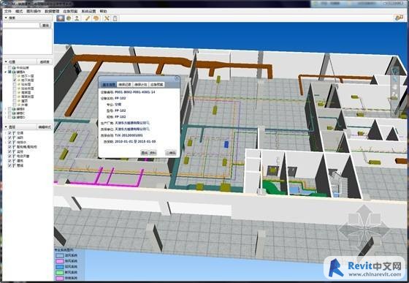Switch to the 维保记录 tab

click(125, 85)
